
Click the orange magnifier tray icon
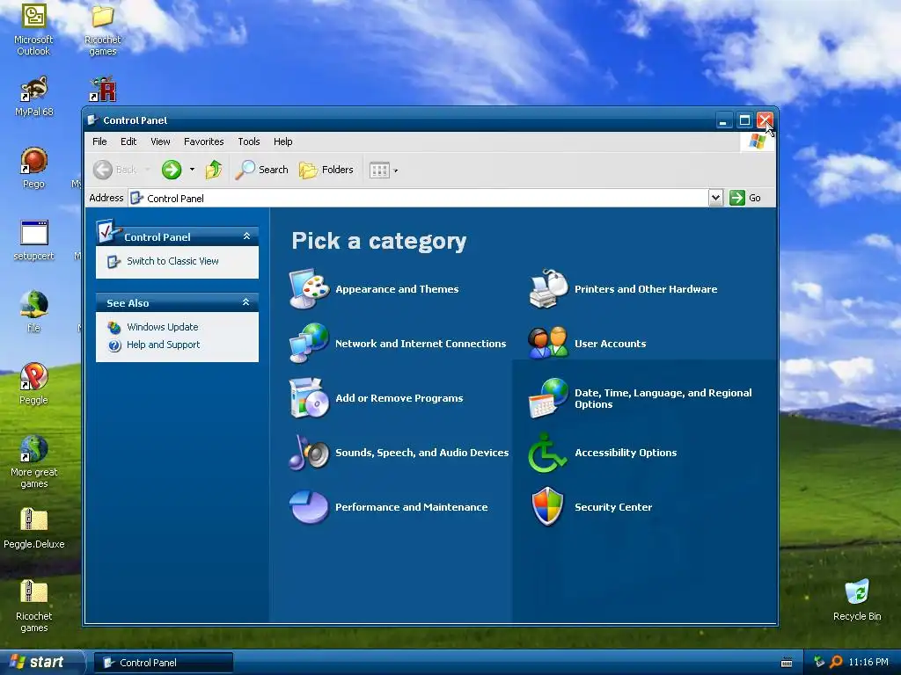click(x=836, y=662)
